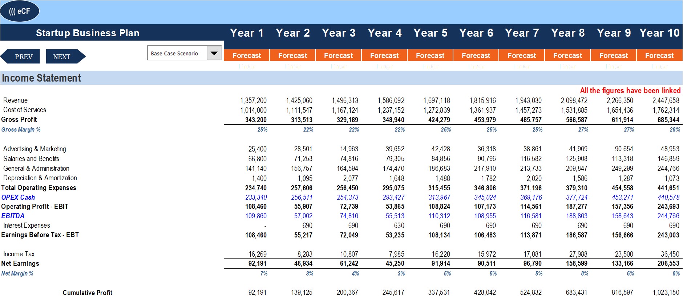Click Net Earnings value 158,599

[577, 264]
